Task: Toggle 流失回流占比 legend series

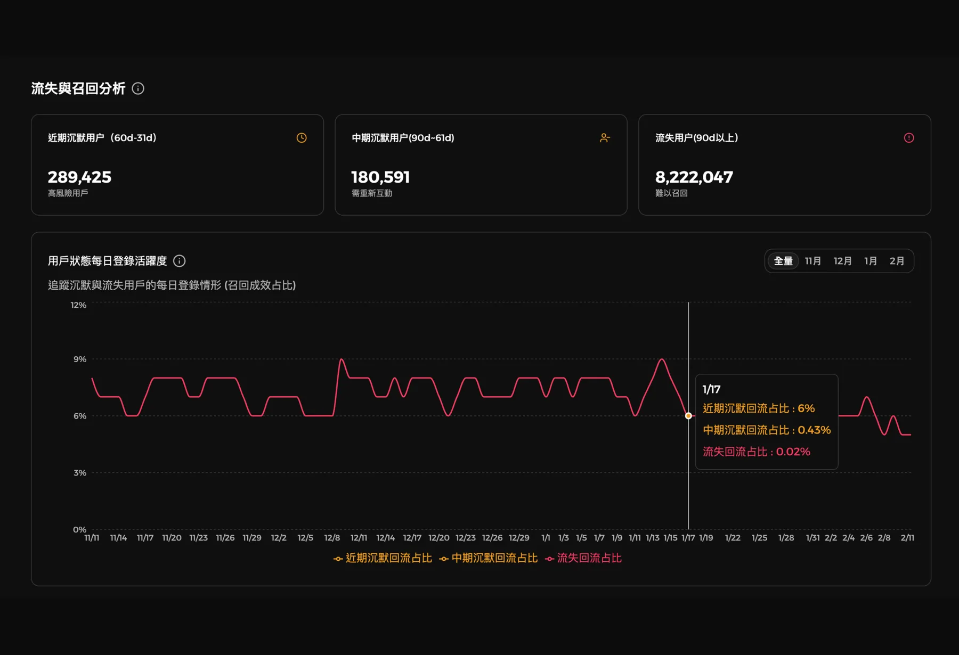Action: pyautogui.click(x=583, y=558)
